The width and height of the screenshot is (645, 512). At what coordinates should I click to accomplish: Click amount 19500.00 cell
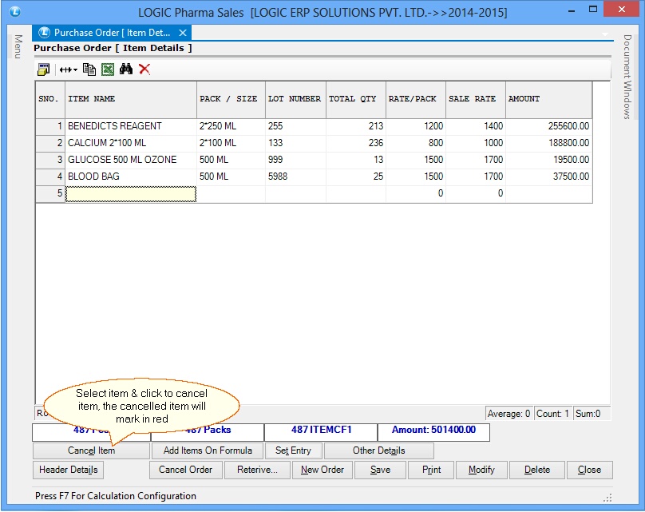[x=548, y=160]
